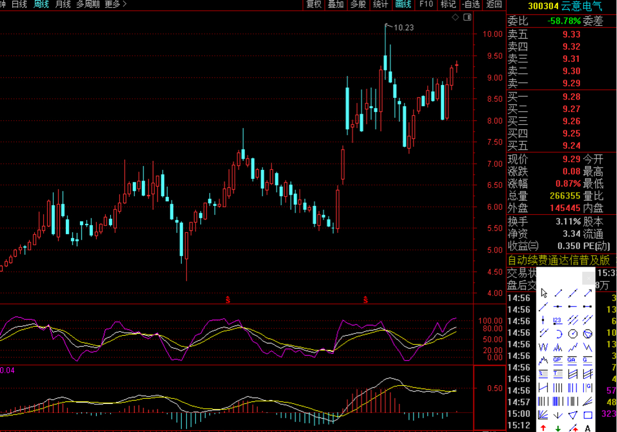Select the arc drawing tool
This screenshot has width=617, height=432.
click(558, 334)
